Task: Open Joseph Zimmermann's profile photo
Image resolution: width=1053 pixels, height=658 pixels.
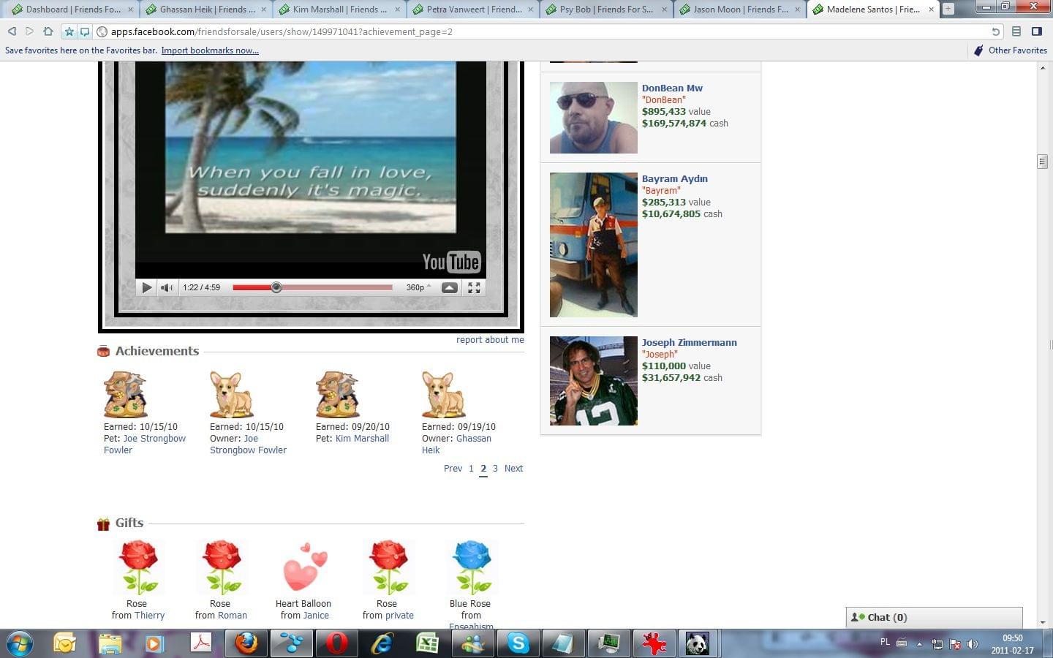Action: tap(593, 381)
